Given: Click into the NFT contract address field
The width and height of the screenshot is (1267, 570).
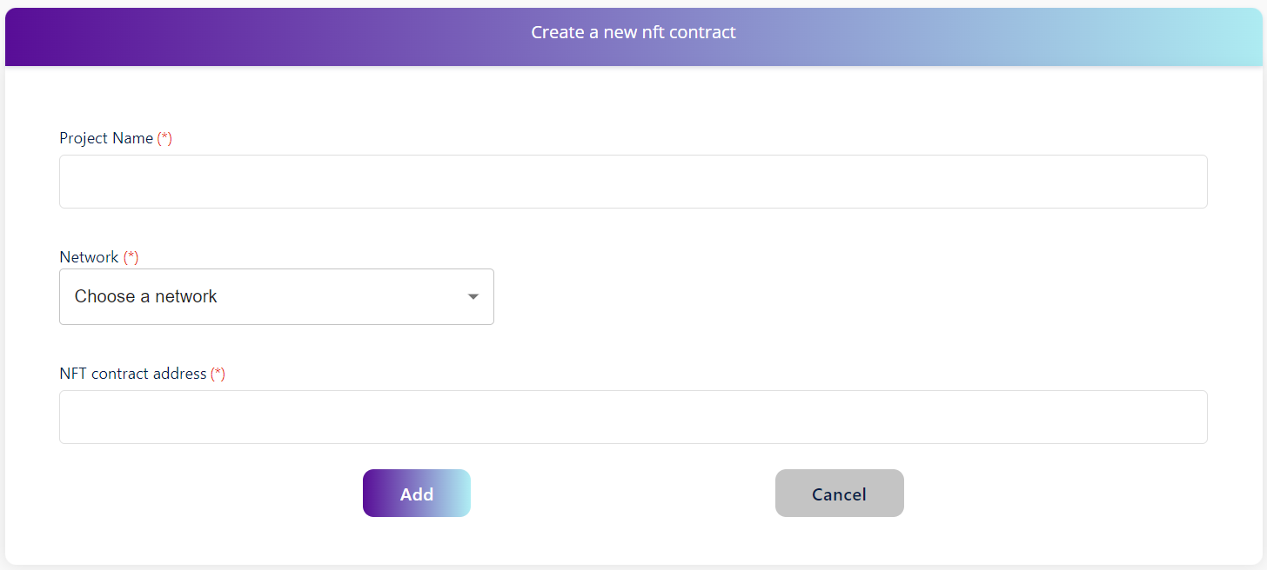Looking at the screenshot, I should click(633, 417).
